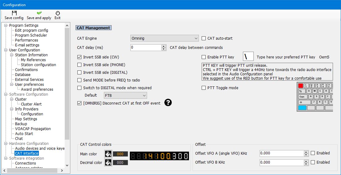Click the Main color value swatch
The image size is (341, 175).
[120, 154]
